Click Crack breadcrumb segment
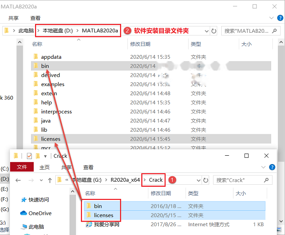This screenshot has width=285, height=235. (156, 180)
